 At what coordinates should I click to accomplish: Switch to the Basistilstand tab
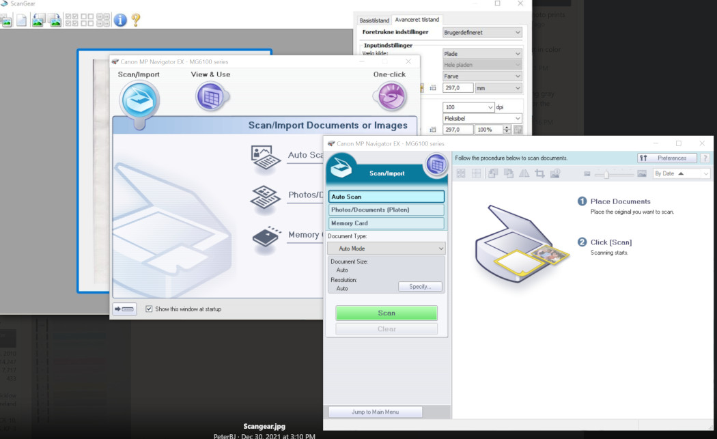[x=374, y=20]
